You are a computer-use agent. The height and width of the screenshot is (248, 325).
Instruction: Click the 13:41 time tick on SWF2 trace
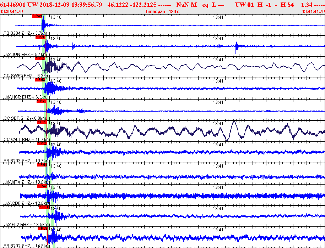[218, 60]
